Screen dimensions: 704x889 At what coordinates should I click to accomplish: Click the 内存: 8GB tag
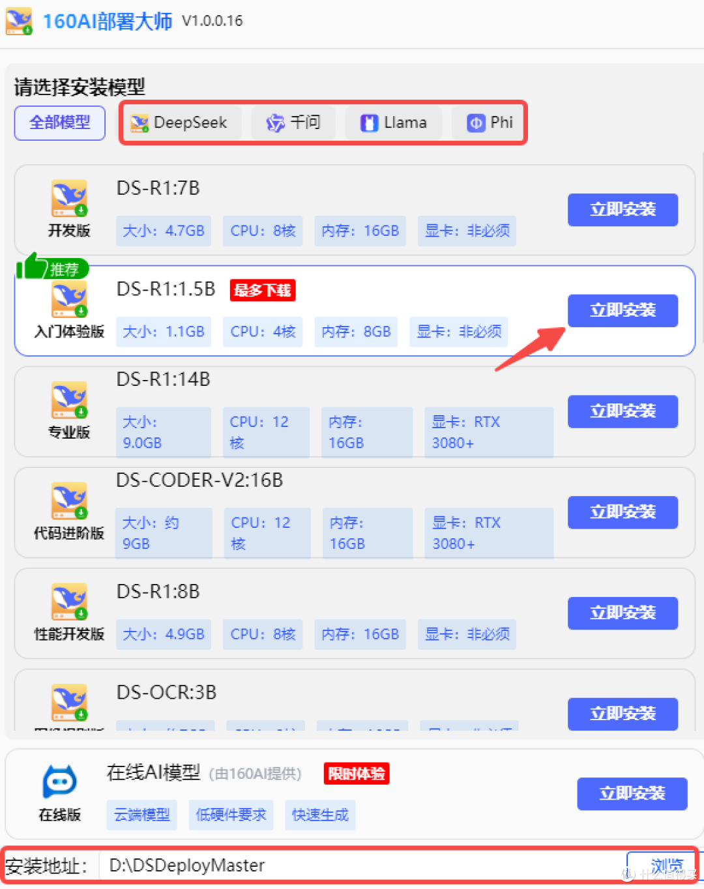pyautogui.click(x=356, y=332)
